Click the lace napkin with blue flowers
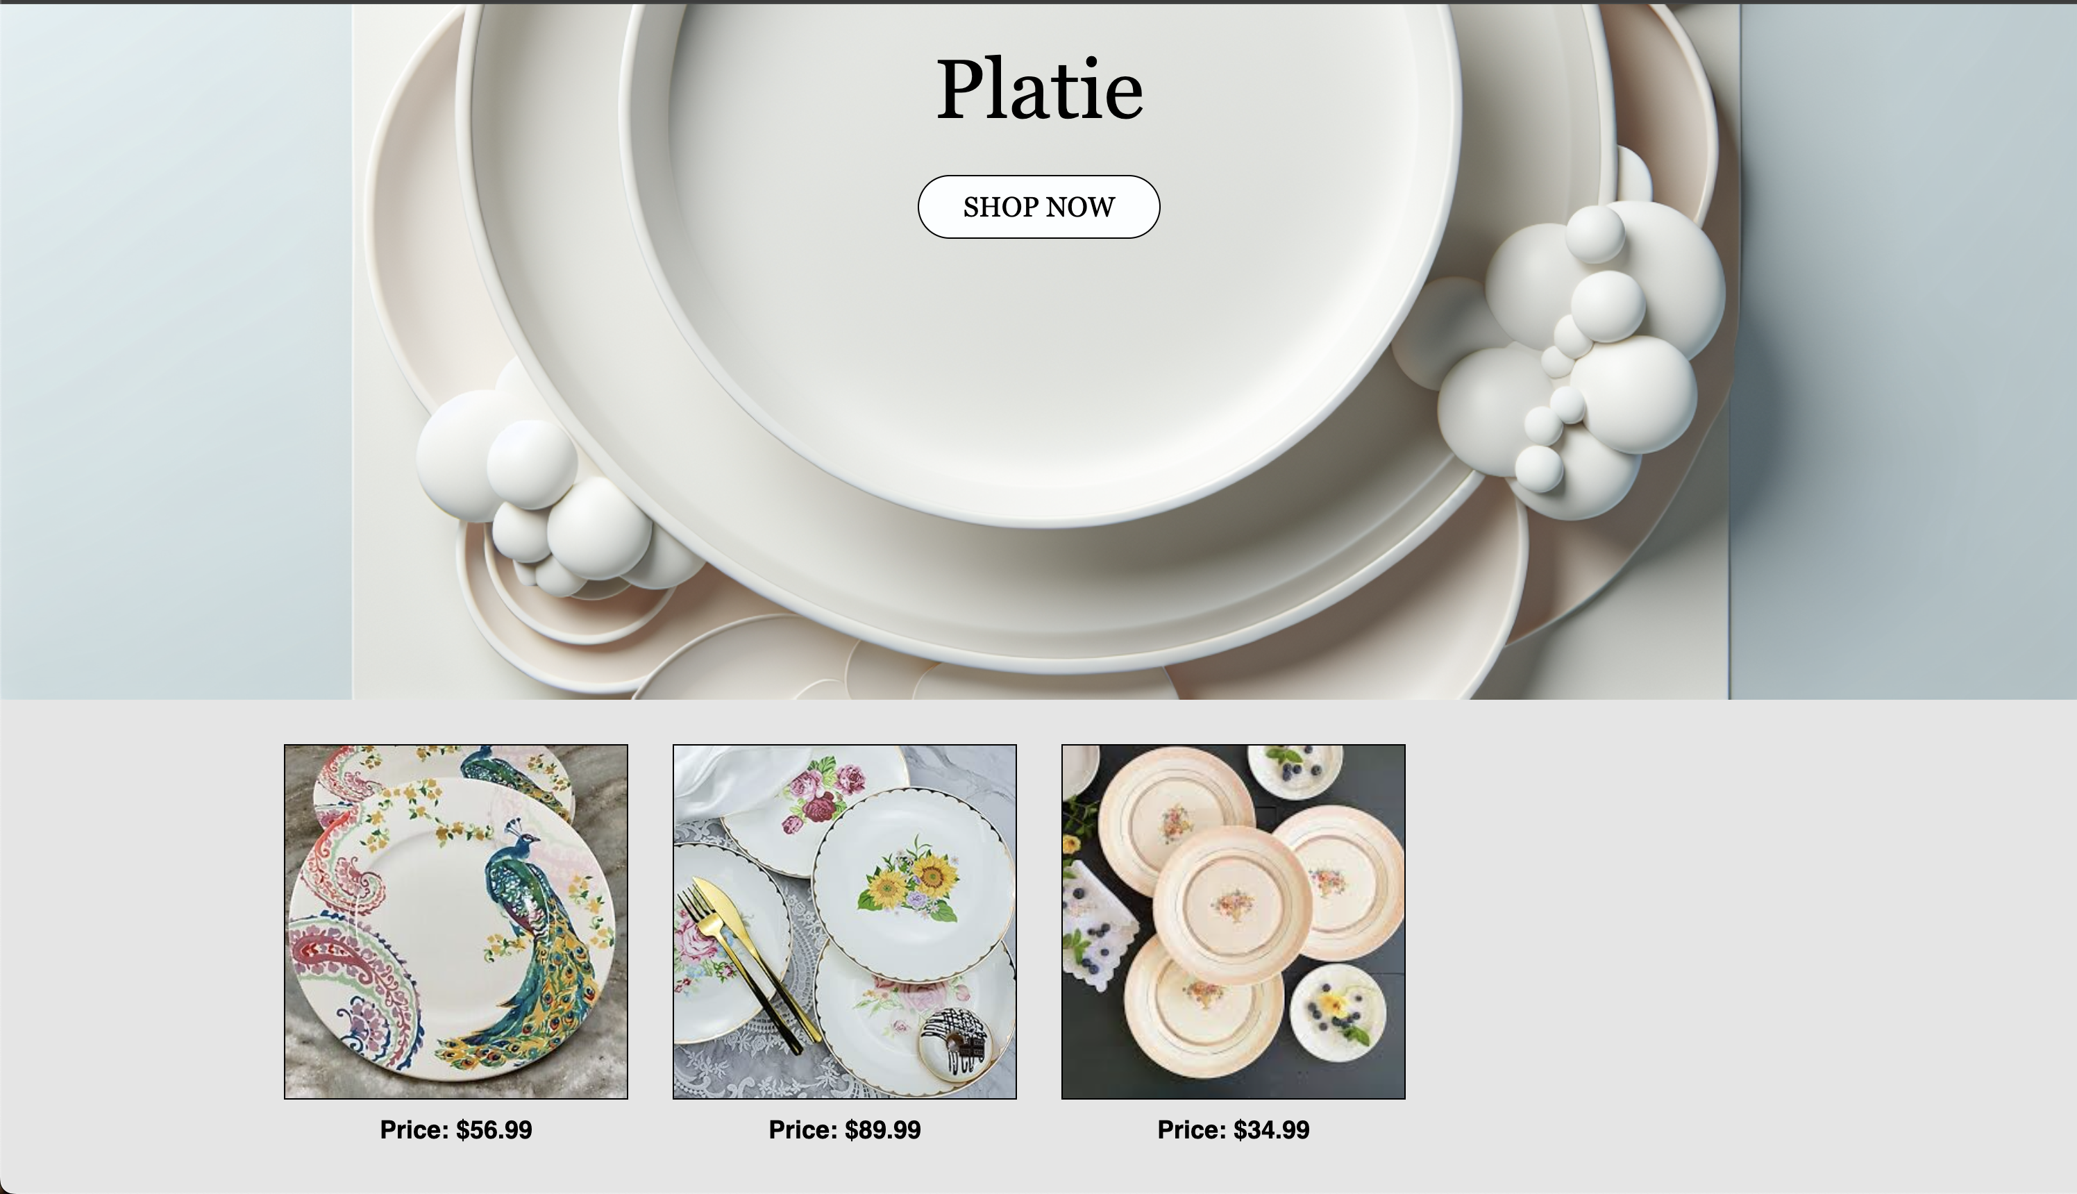Viewport: 2077px width, 1194px height. coord(1099,928)
